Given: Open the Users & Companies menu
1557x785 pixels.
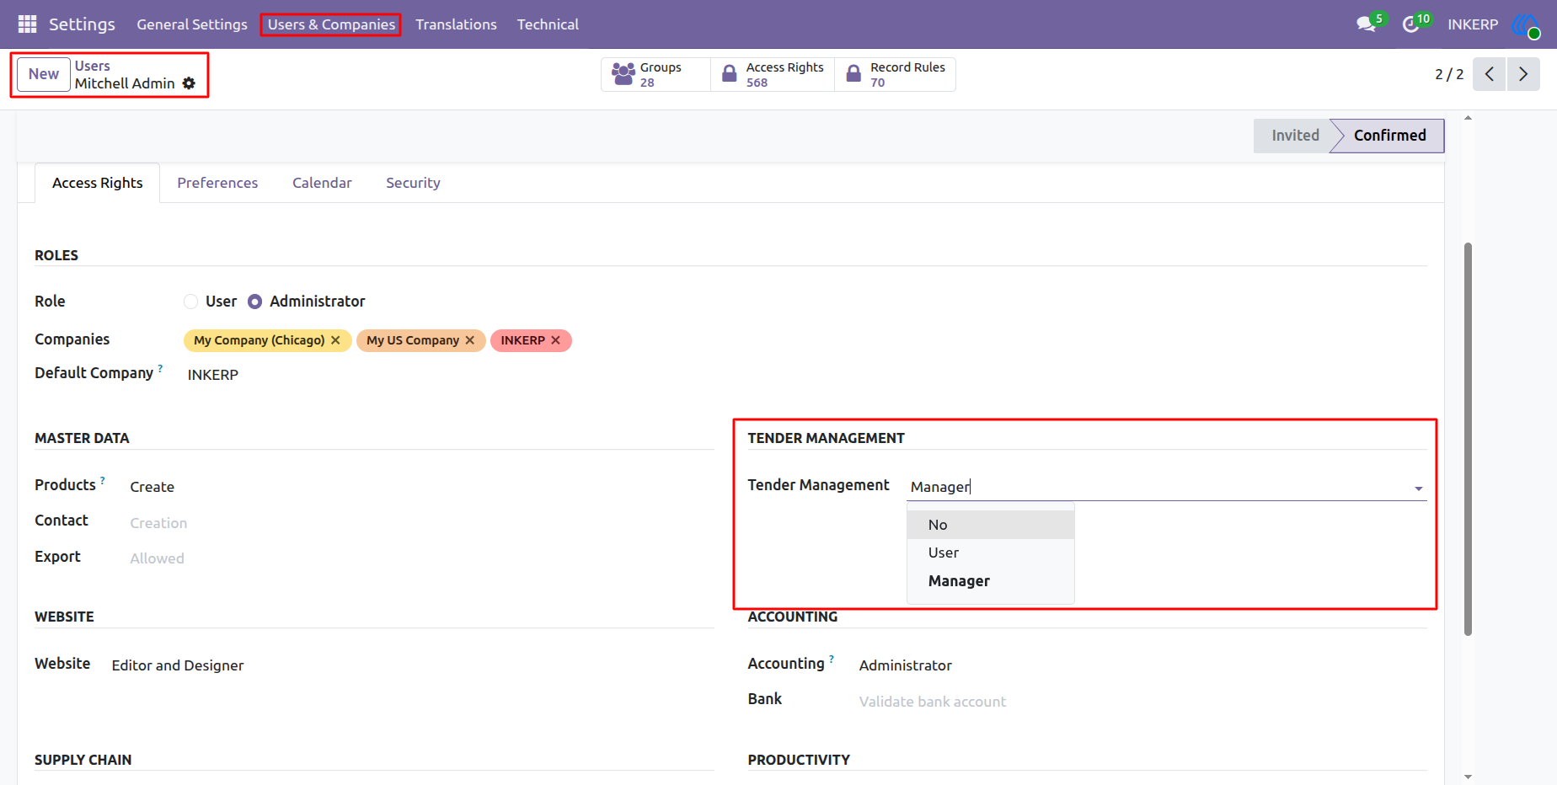Looking at the screenshot, I should point(331,24).
